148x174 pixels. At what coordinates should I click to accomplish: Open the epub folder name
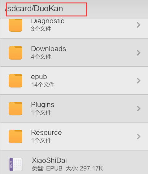tap(39, 77)
